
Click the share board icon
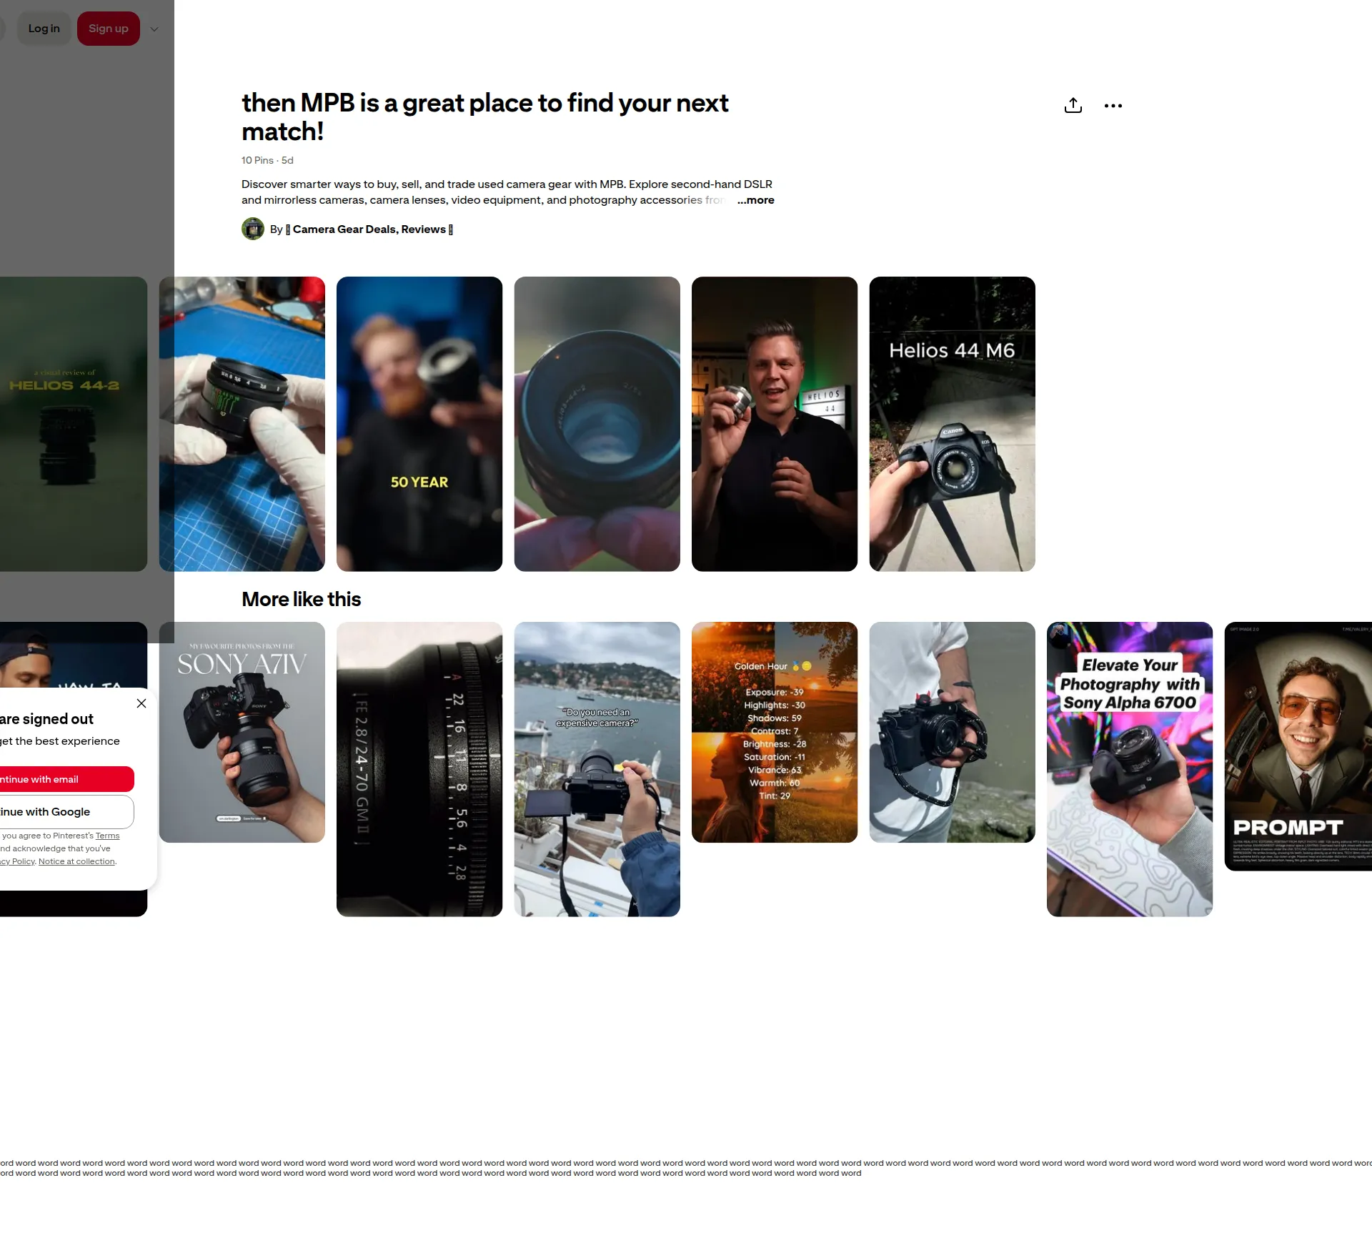point(1073,106)
